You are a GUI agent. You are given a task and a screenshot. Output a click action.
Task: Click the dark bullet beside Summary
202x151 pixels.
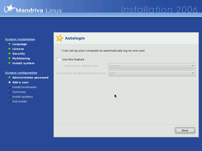10,92
